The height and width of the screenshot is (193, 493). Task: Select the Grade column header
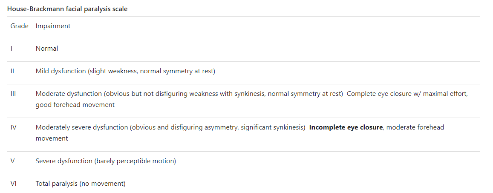tap(19, 26)
